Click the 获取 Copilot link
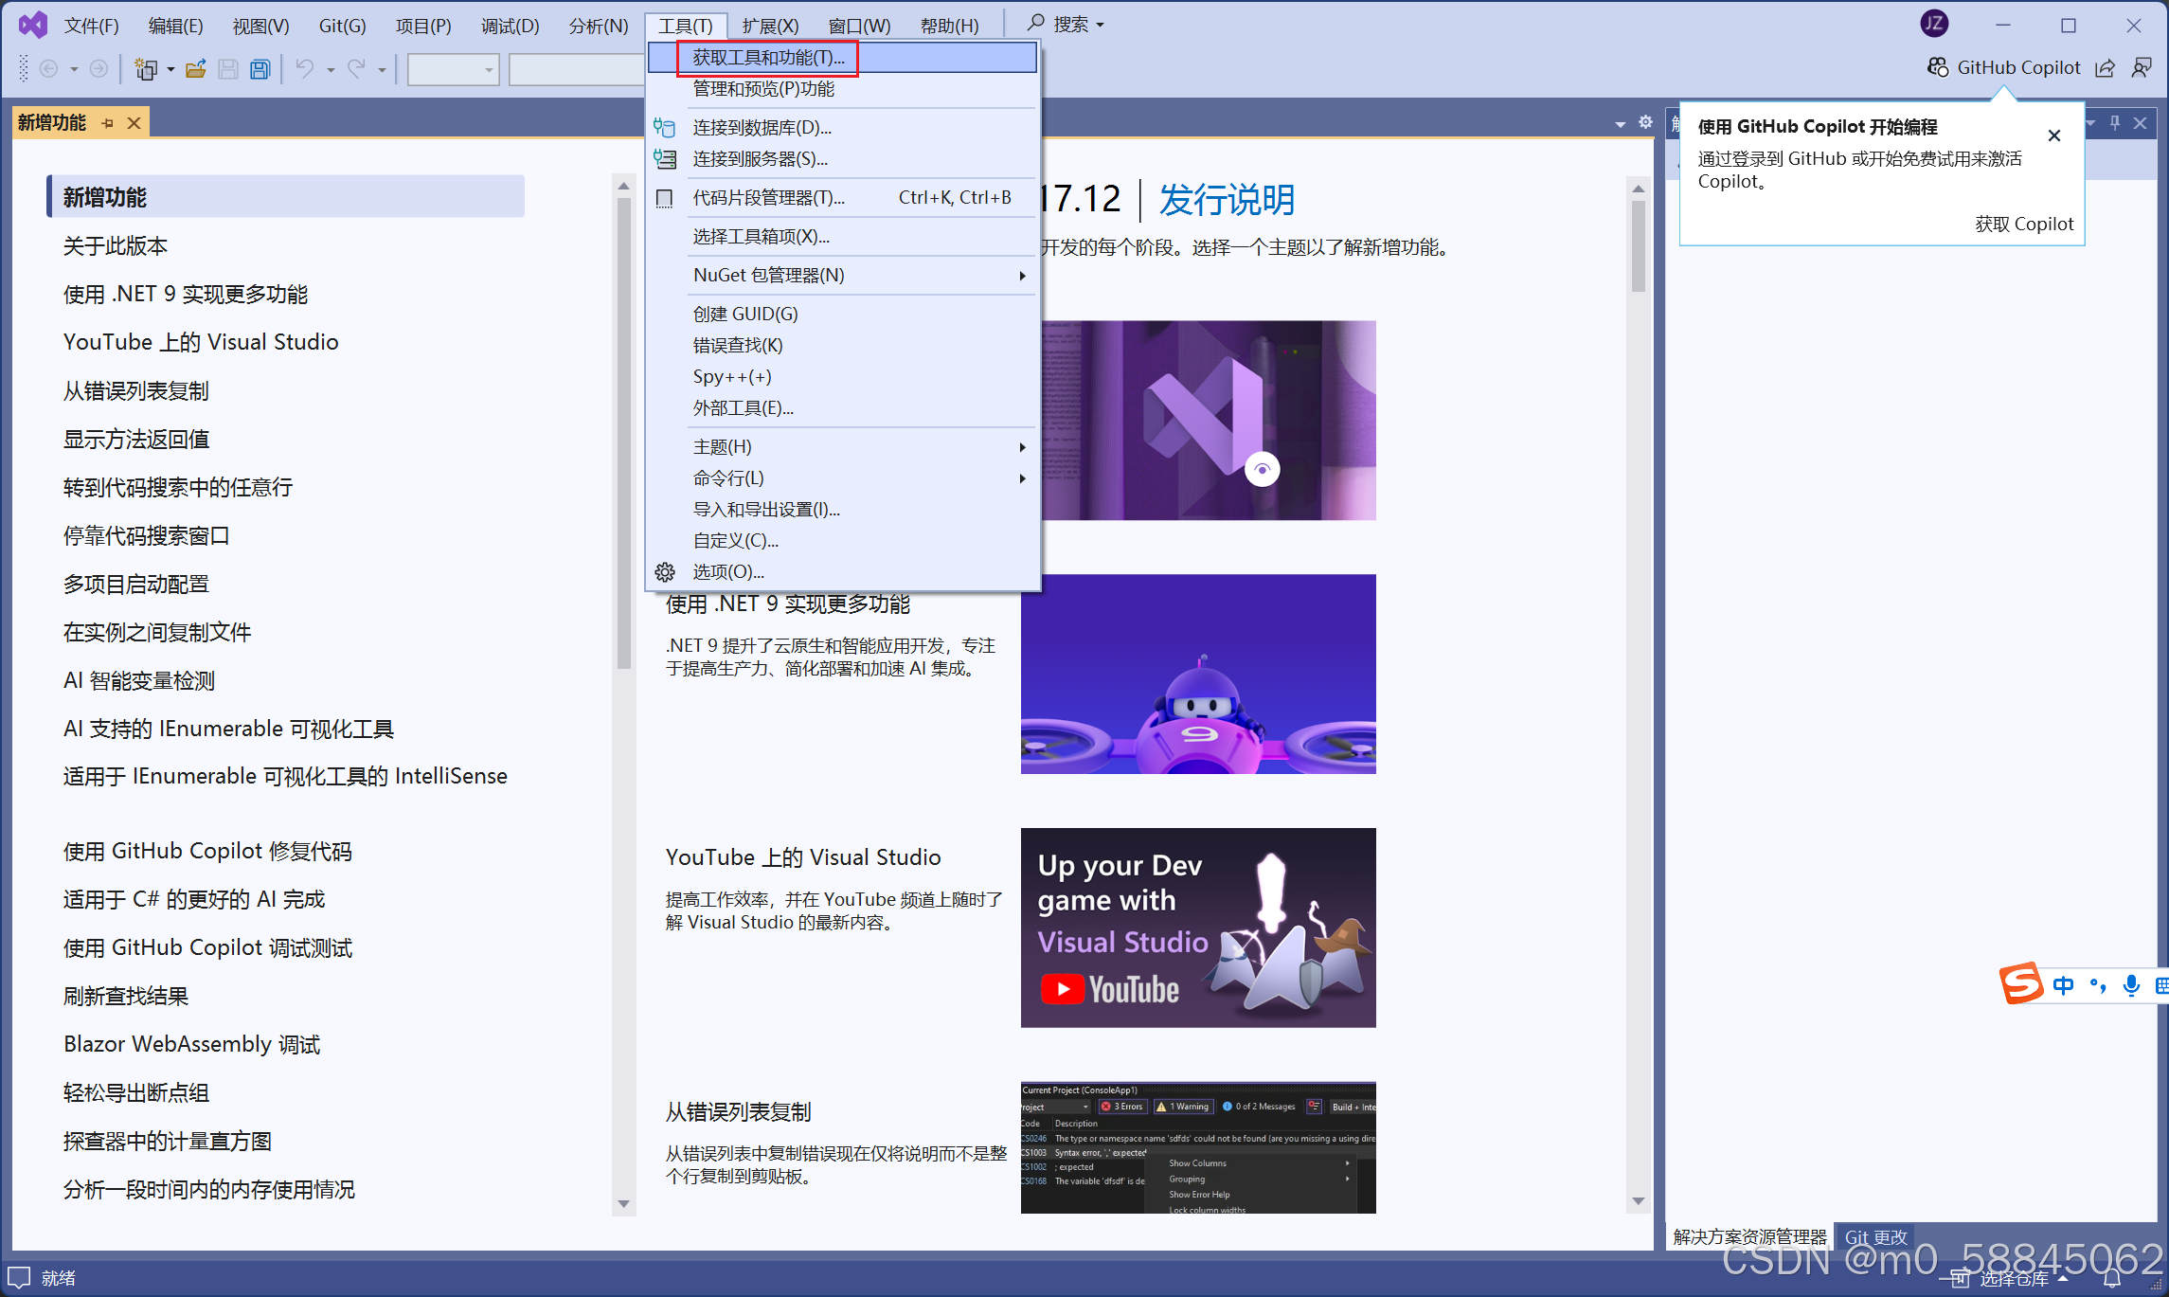 (x=2024, y=224)
